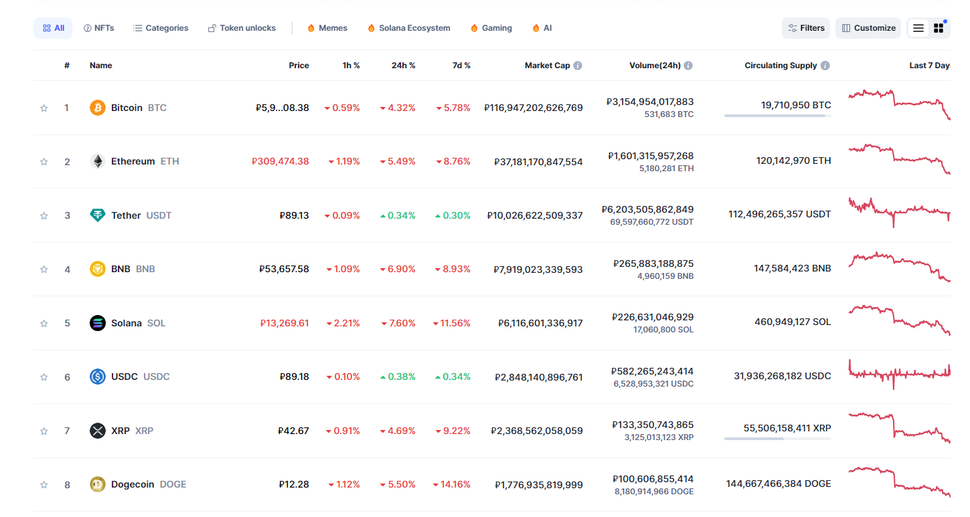
Task: Switch to the list view layout
Action: pyautogui.click(x=918, y=28)
